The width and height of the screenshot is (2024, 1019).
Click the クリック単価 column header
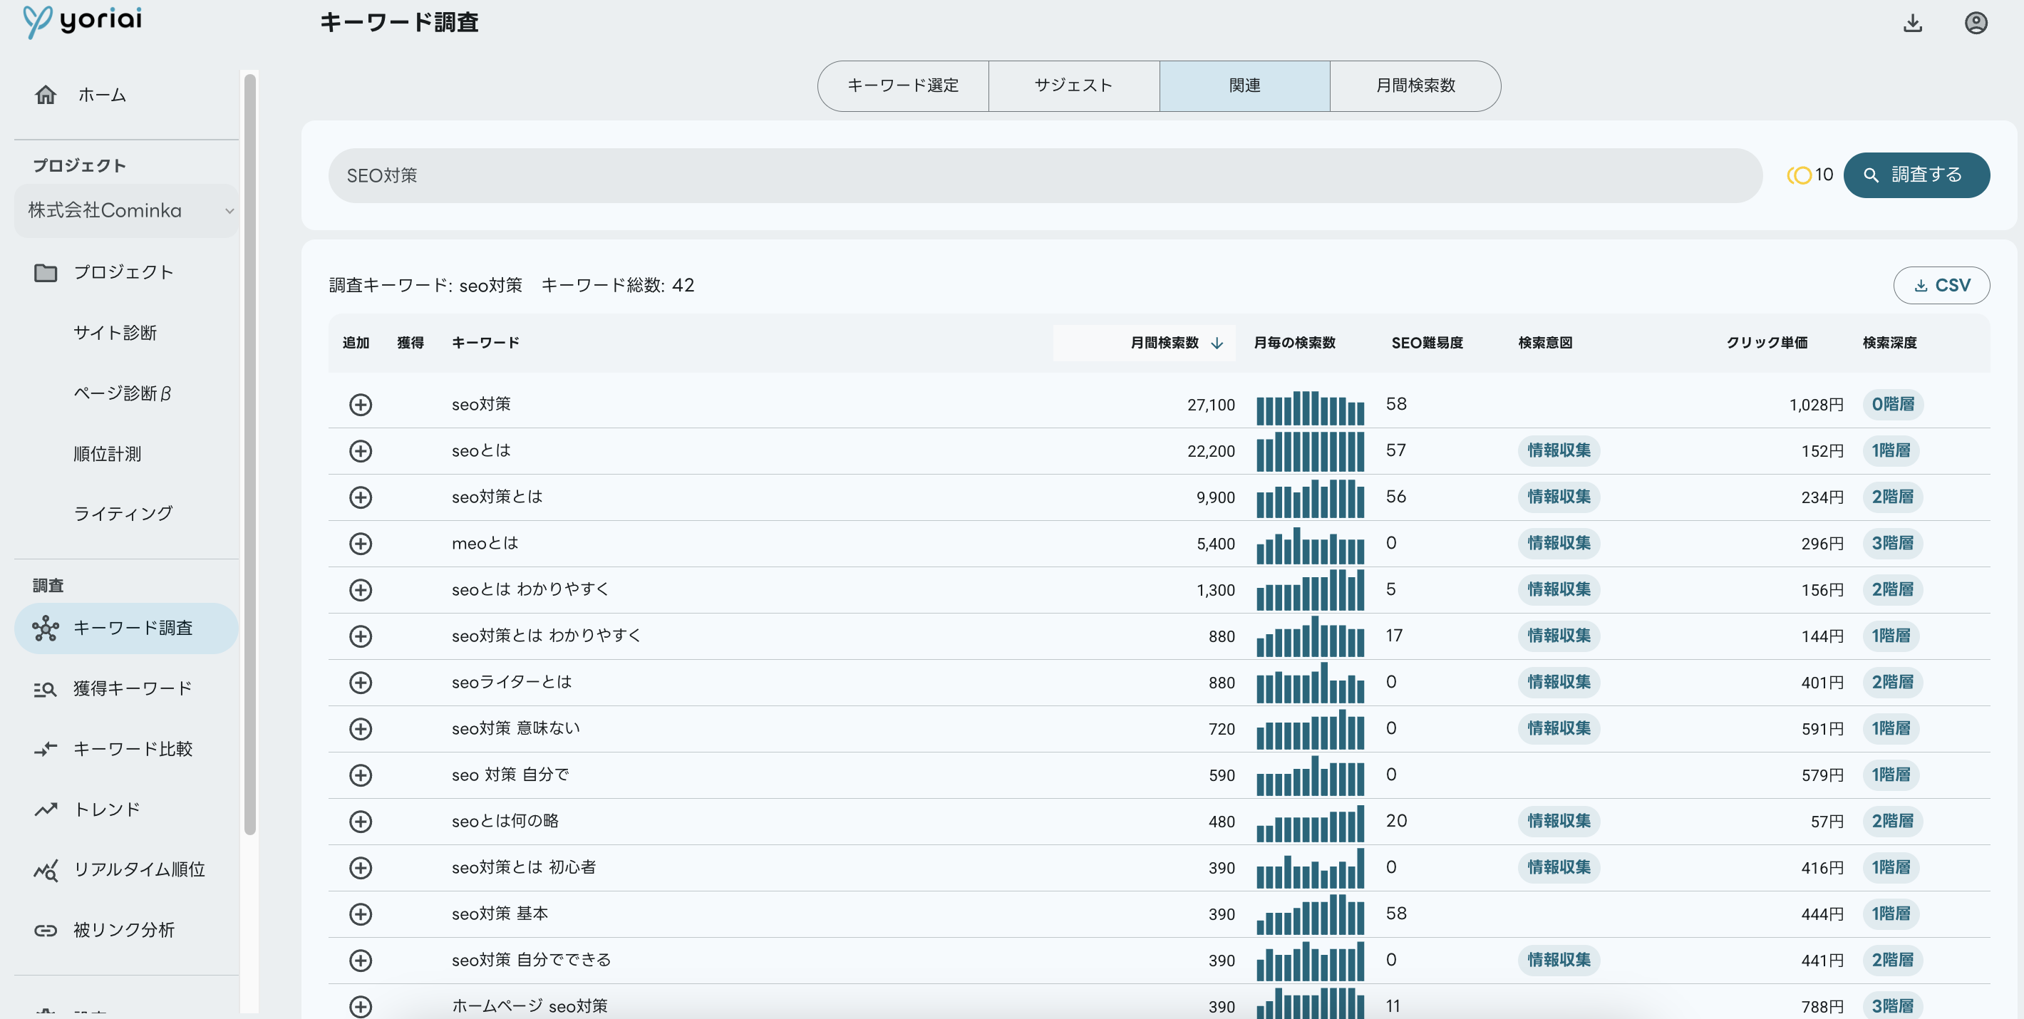coord(1766,343)
